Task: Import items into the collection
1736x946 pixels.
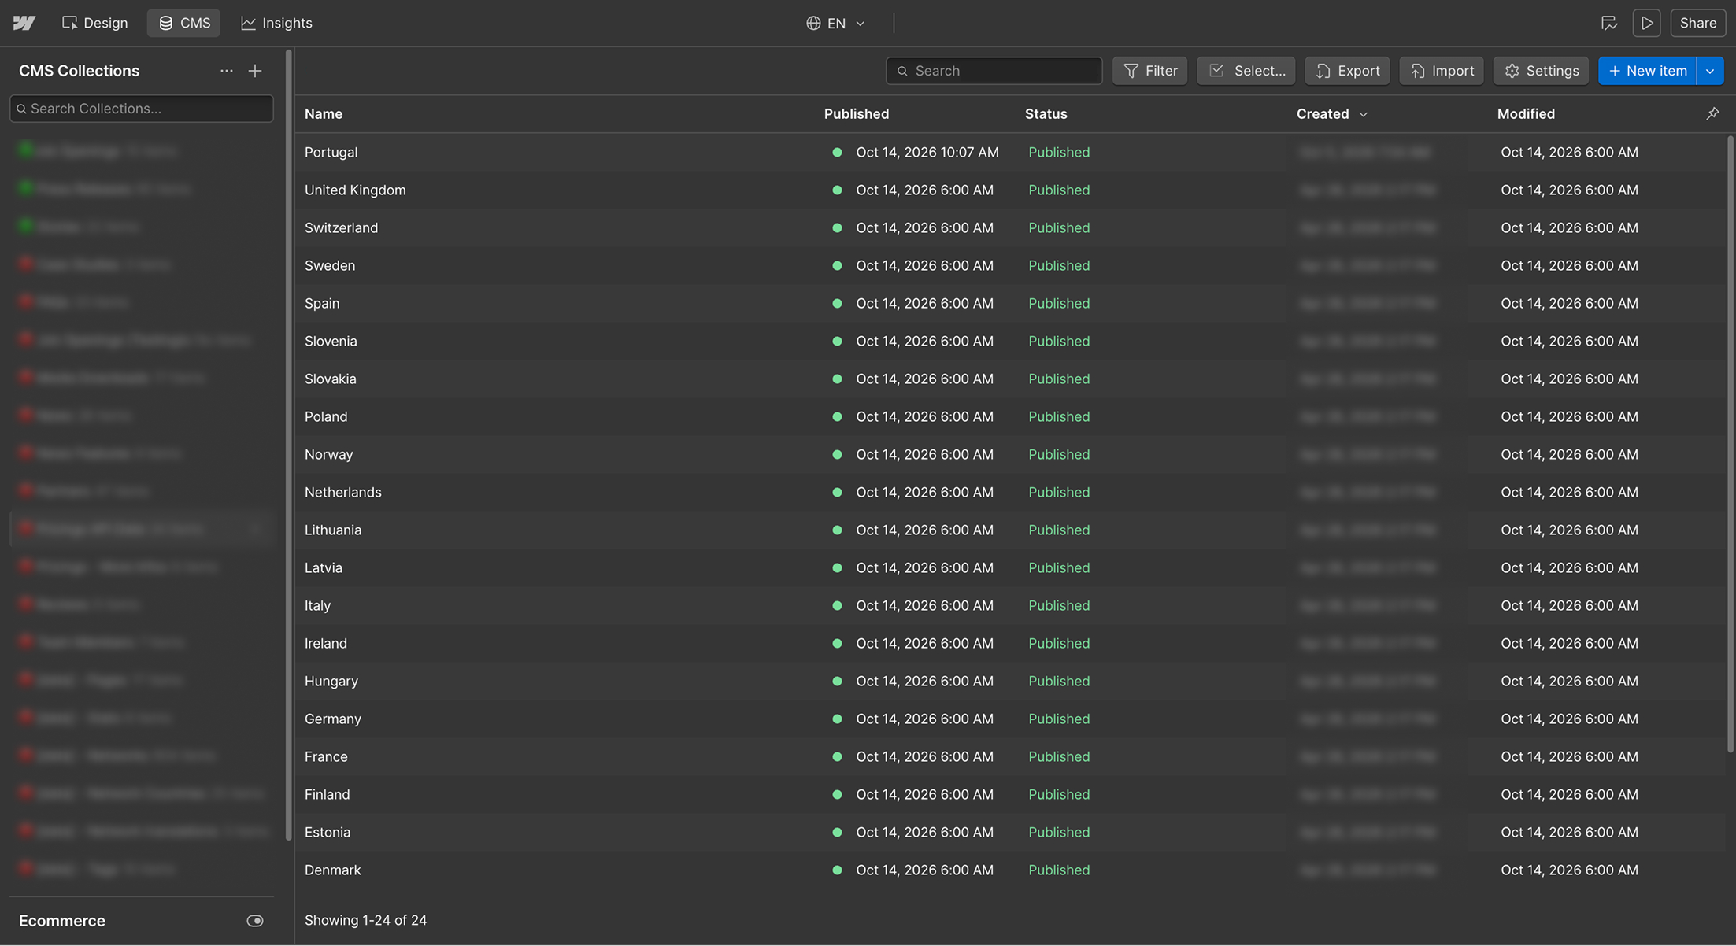Action: pos(1442,71)
